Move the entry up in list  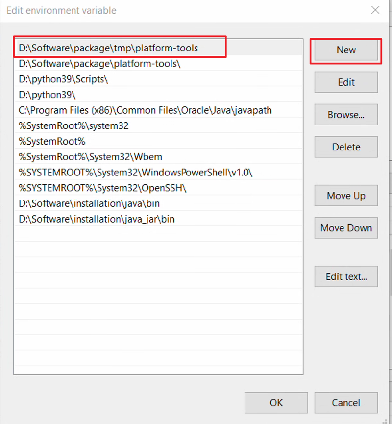point(346,196)
